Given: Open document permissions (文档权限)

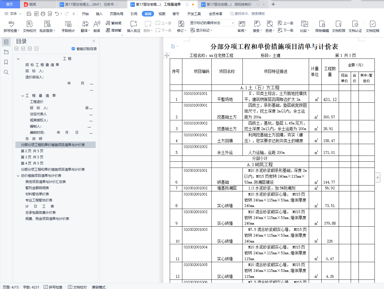Looking at the screenshot, I should 339,27.
